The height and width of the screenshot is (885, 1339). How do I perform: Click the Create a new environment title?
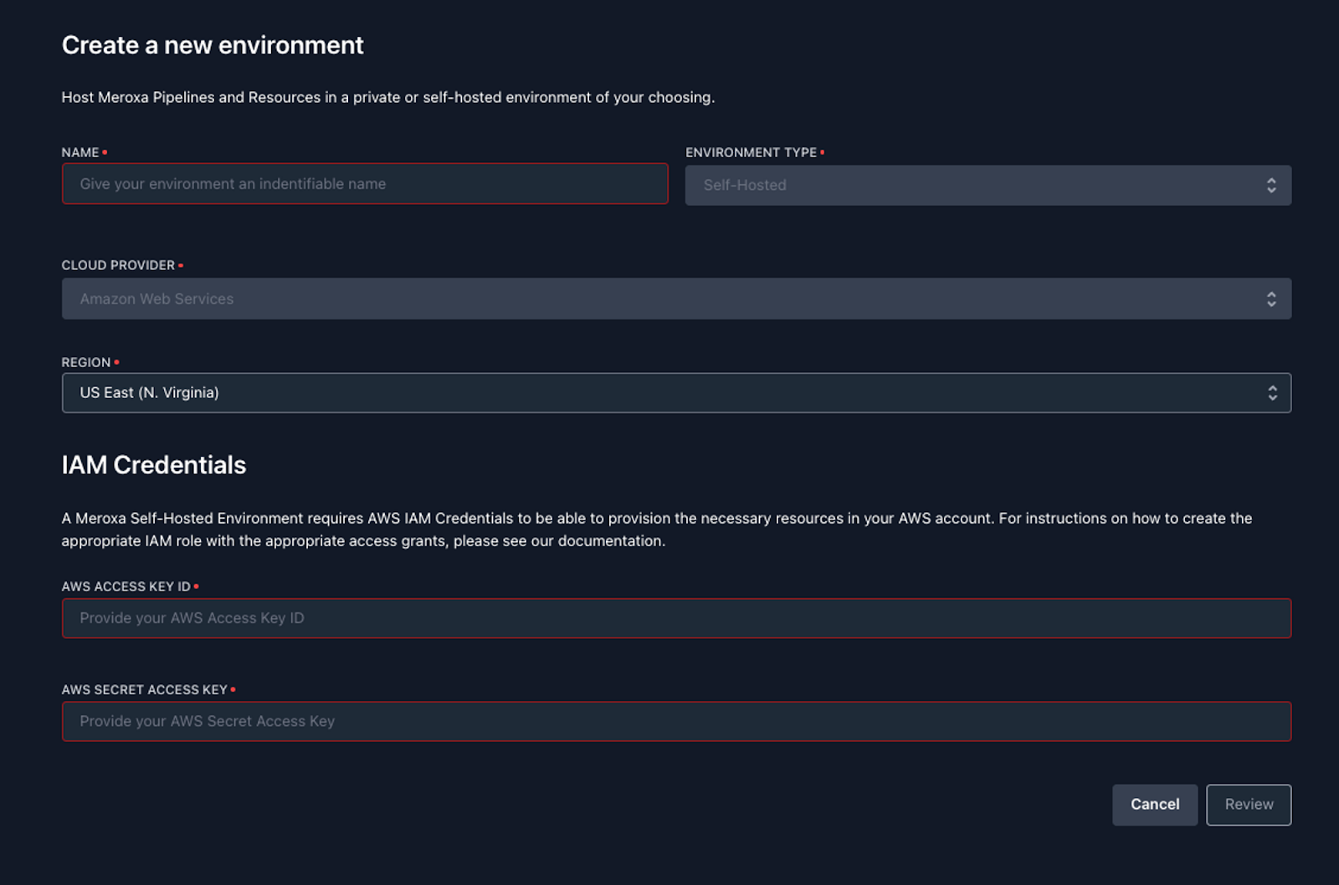[x=212, y=45]
